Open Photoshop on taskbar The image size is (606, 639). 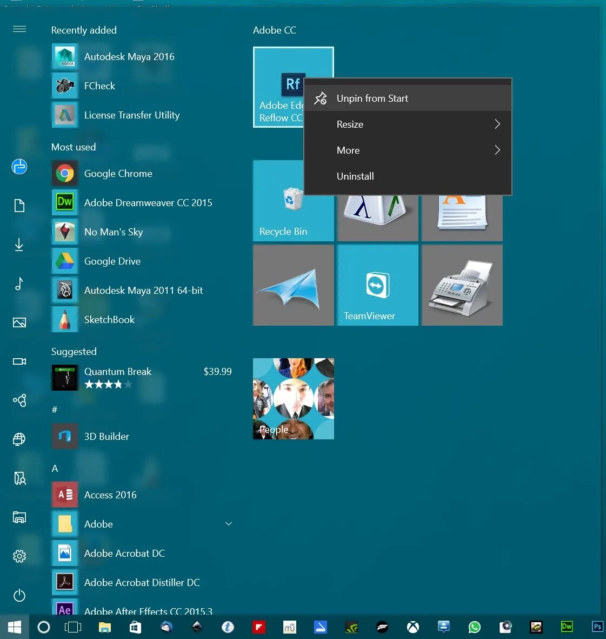click(598, 627)
